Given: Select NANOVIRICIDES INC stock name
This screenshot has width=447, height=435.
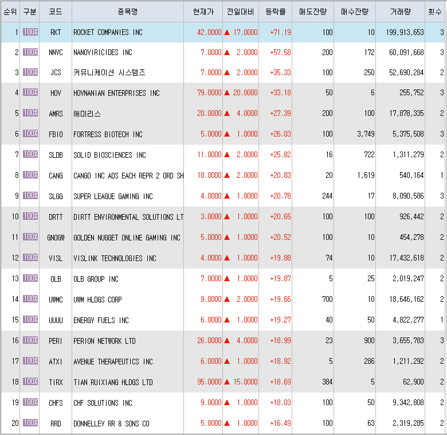Looking at the screenshot, I should 103,53.
